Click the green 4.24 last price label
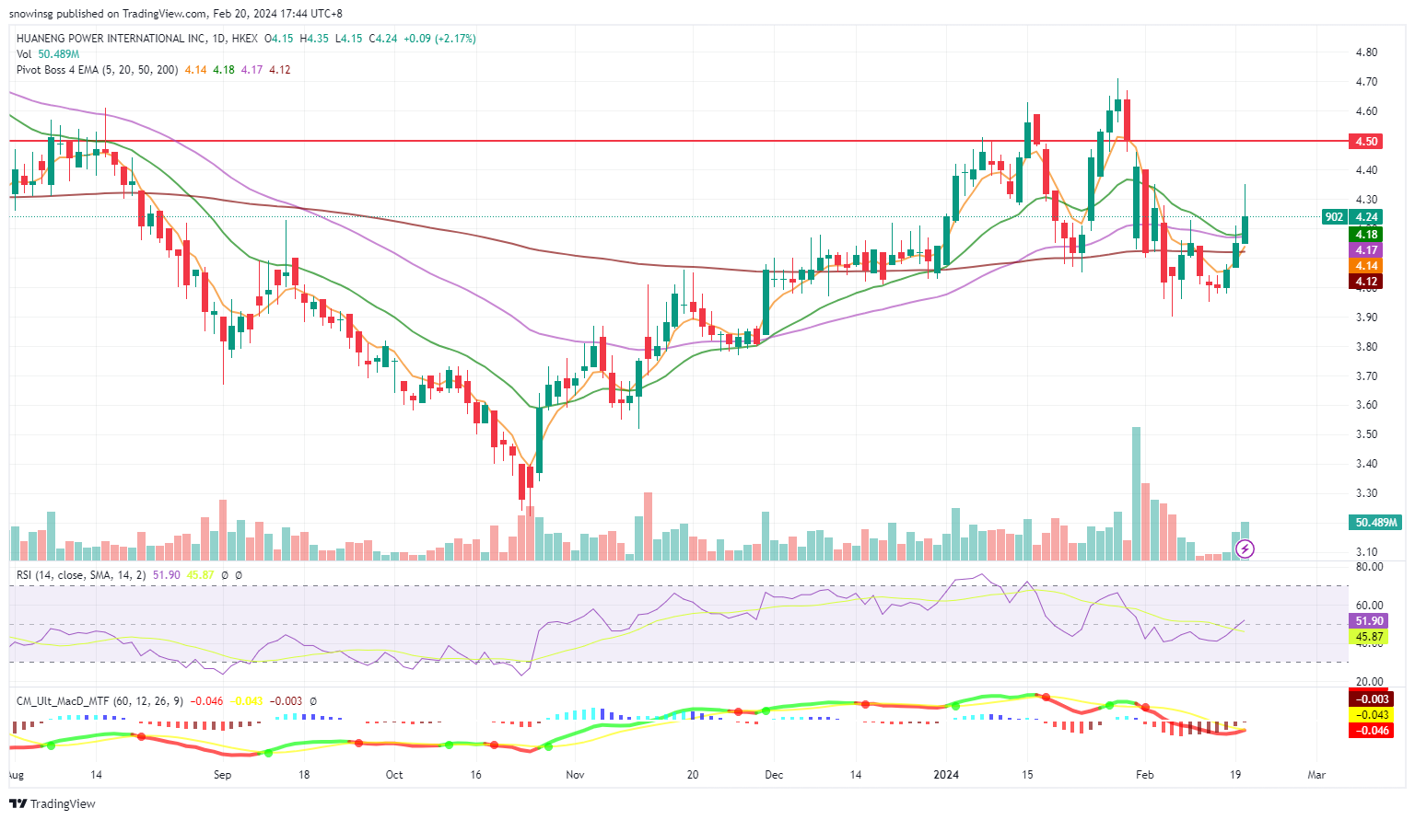 [x=1366, y=217]
